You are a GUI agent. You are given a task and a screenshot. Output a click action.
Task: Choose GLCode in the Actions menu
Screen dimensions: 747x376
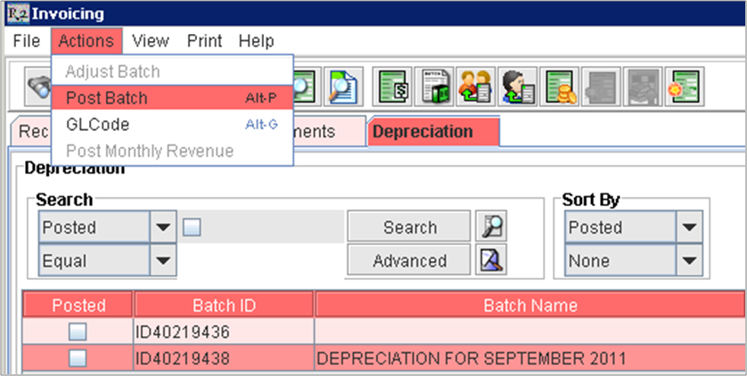pos(97,125)
